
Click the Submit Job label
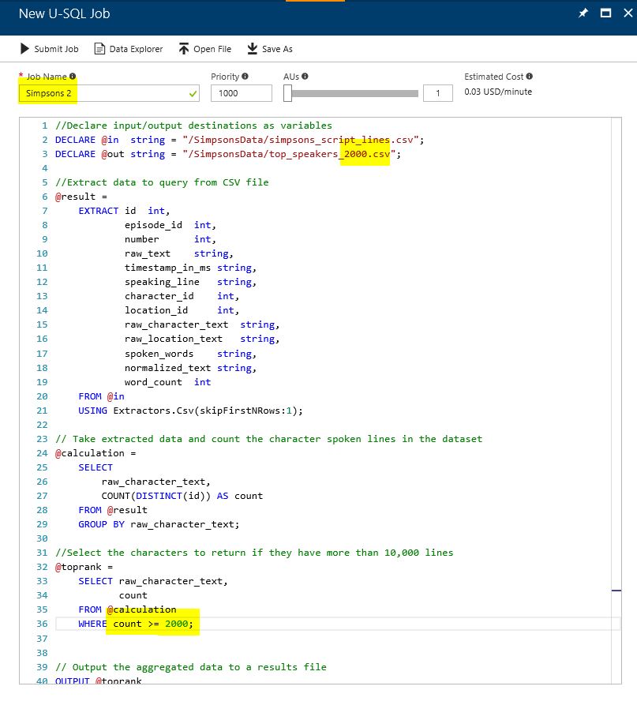56,49
